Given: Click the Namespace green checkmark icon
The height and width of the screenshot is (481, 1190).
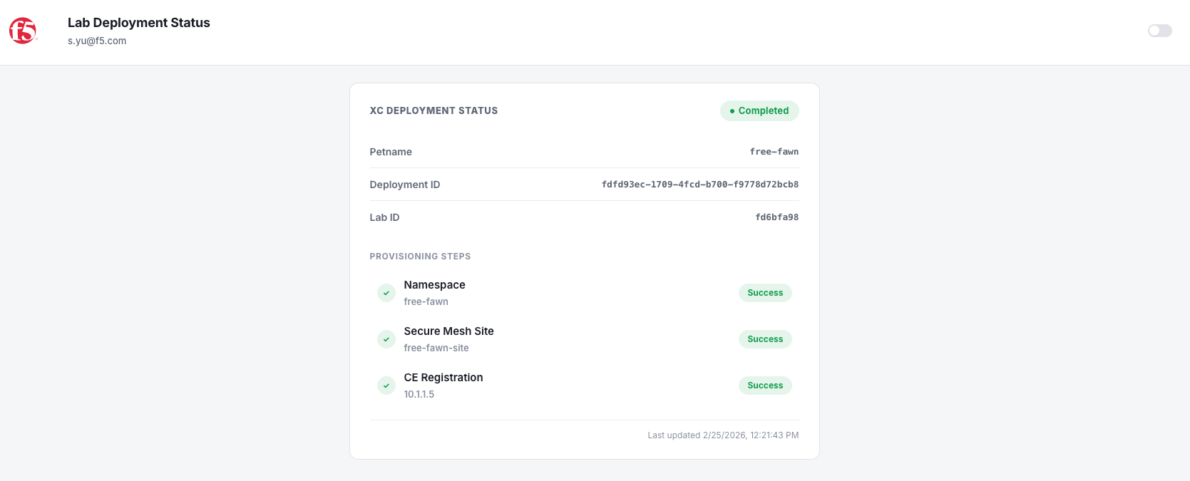Looking at the screenshot, I should click(x=386, y=293).
